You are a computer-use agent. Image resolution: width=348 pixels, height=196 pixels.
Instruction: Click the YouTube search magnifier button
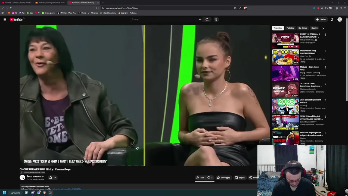(x=207, y=19)
